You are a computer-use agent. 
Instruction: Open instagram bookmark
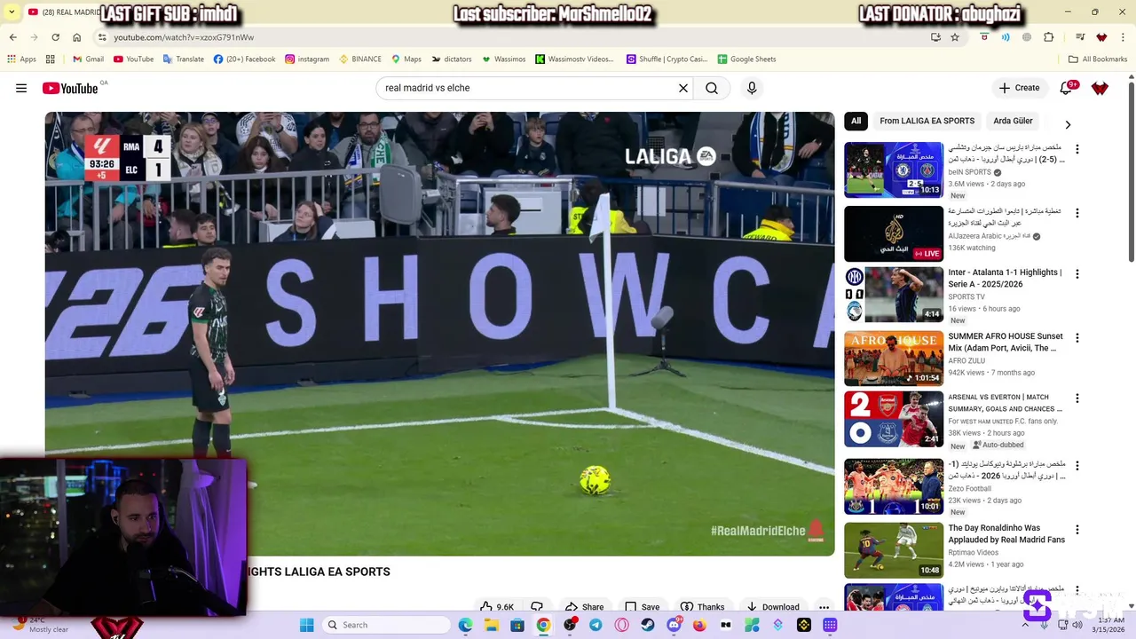(306, 59)
